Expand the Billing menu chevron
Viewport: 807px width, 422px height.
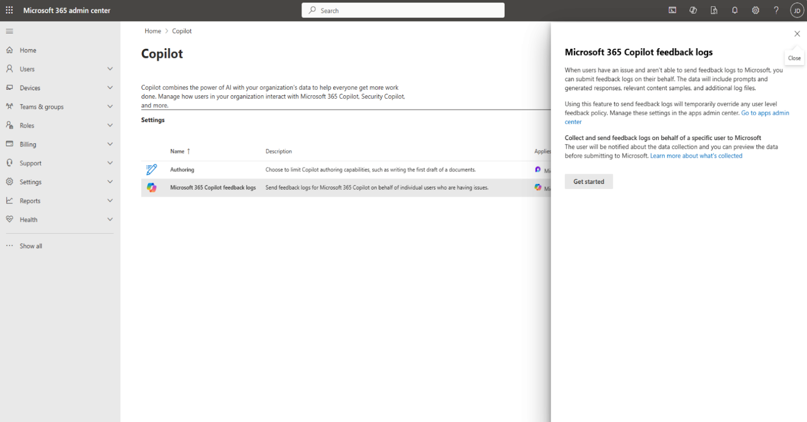click(110, 144)
